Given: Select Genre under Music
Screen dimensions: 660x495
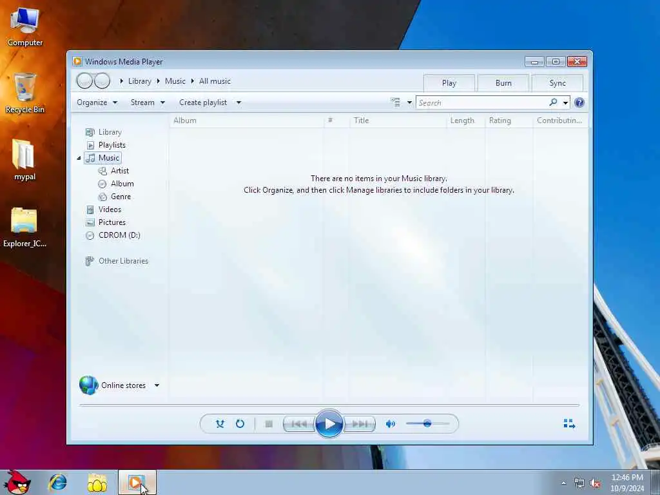Looking at the screenshot, I should [115, 197].
